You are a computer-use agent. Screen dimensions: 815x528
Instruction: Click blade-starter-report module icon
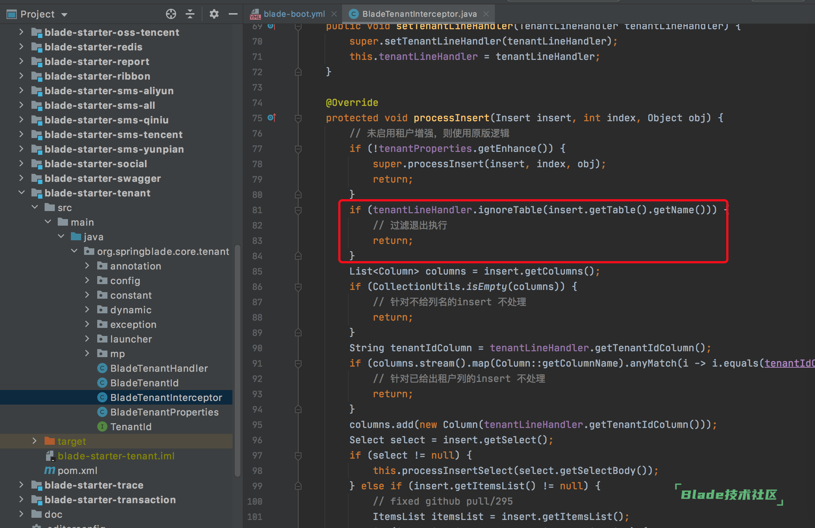point(37,62)
